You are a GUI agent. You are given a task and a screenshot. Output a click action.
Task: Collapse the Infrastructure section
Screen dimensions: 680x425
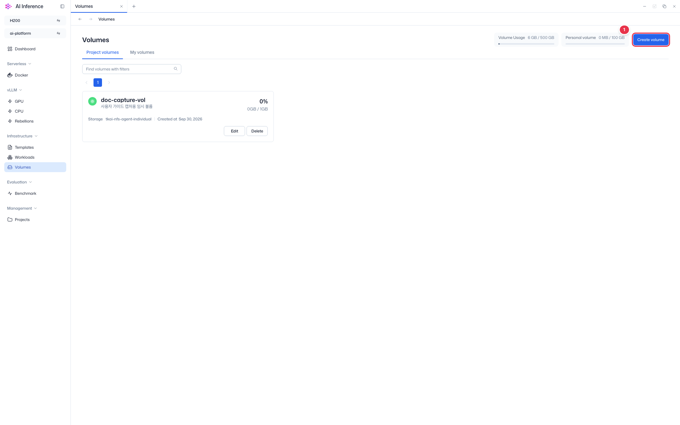click(22, 136)
